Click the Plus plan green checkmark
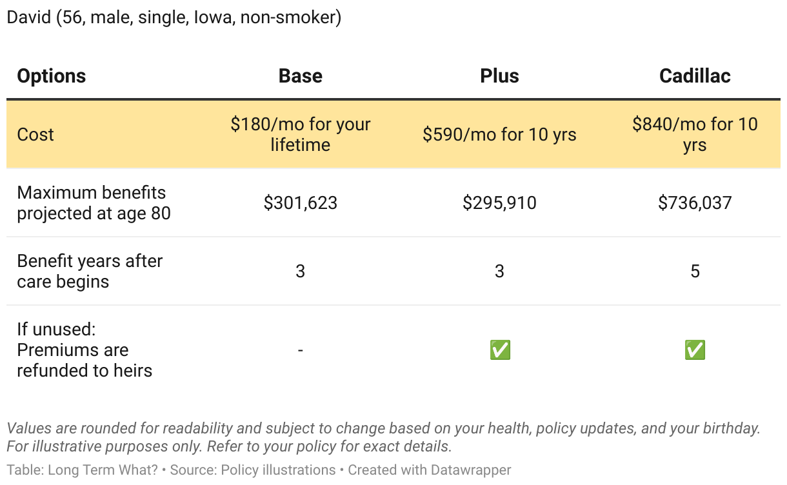Image resolution: width=787 pixels, height=485 pixels. point(500,350)
